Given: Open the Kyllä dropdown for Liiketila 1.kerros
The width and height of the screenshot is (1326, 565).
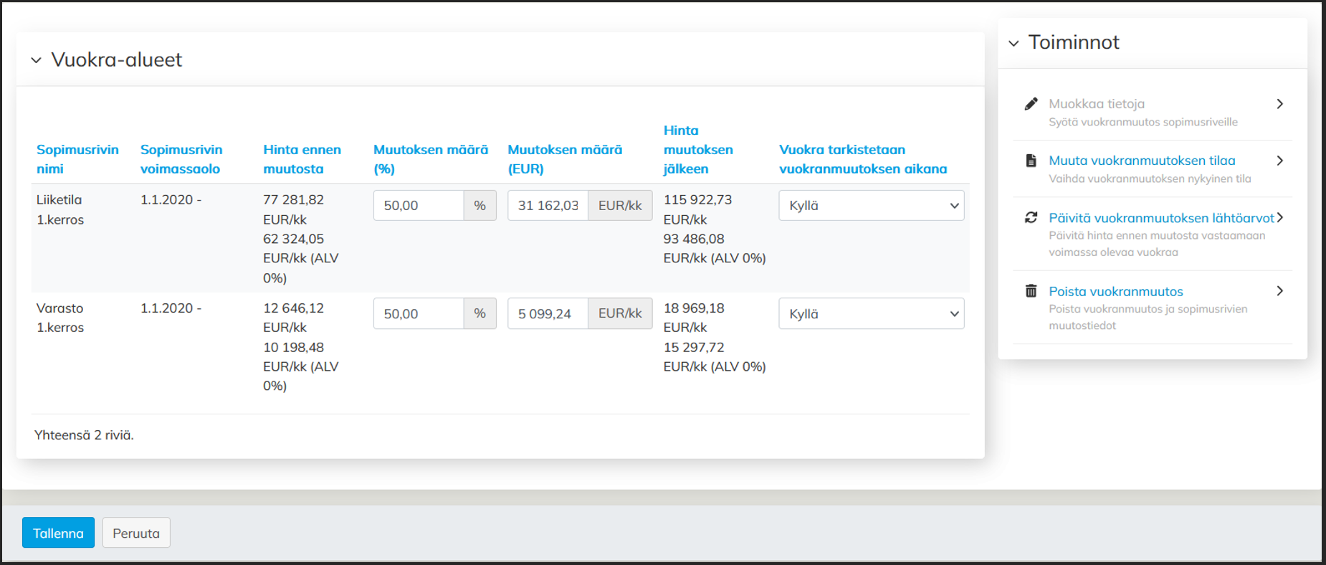Looking at the screenshot, I should coord(871,206).
